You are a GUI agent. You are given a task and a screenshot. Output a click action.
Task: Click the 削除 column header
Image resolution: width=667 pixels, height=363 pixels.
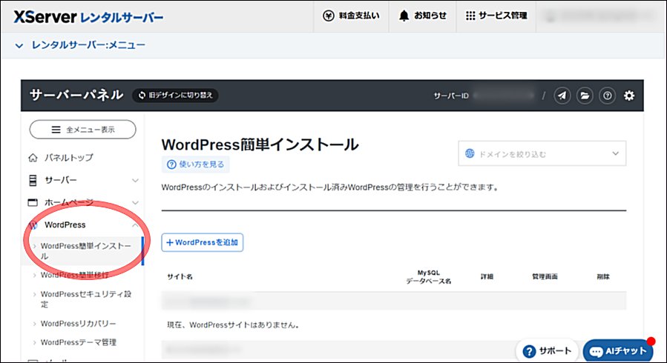603,277
